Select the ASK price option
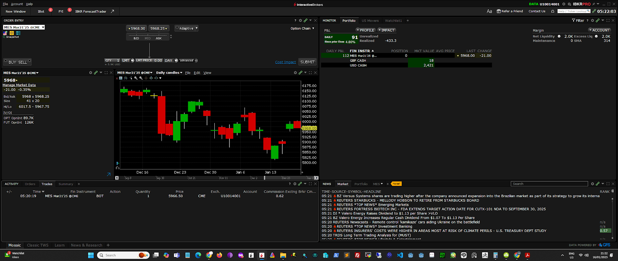The width and height of the screenshot is (618, 261). click(159, 38)
